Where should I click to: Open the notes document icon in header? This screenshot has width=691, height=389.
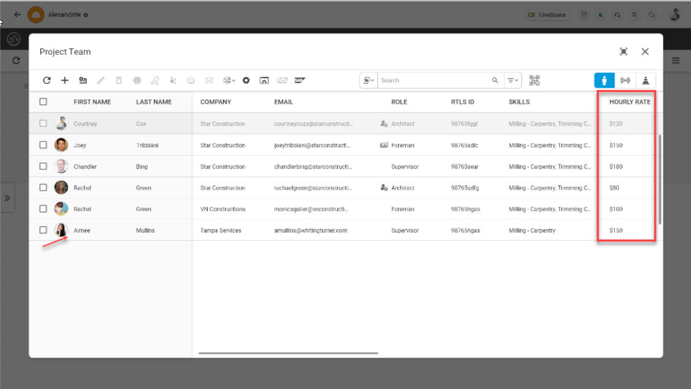click(584, 15)
